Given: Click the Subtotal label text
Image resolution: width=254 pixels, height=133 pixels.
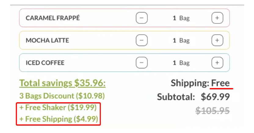Looking at the screenshot, I should [x=176, y=97].
